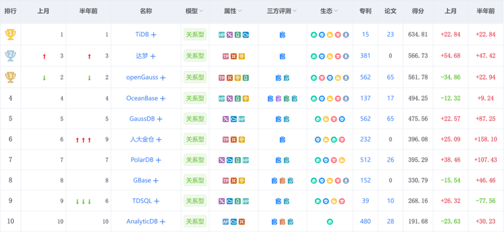The image size is (504, 232).
Task: Click the half-year change value -77.56
Action: [x=485, y=201]
